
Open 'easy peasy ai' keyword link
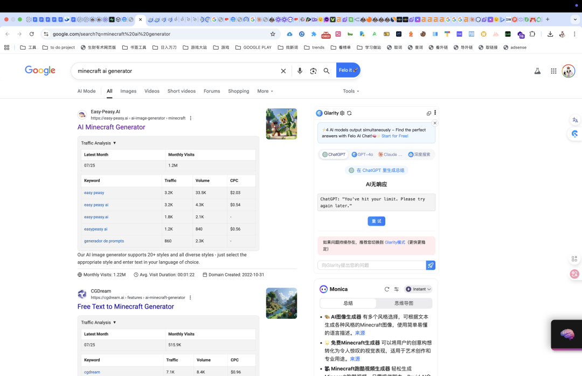96,205
